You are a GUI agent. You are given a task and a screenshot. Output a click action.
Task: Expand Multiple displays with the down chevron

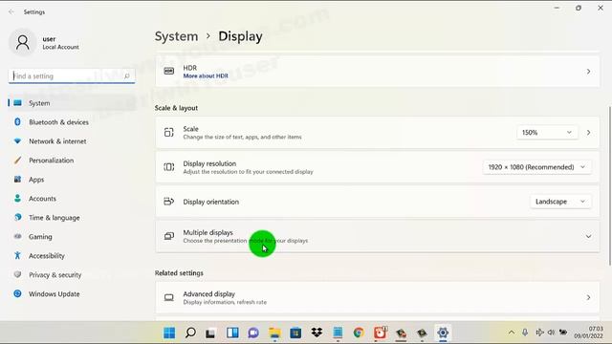588,236
